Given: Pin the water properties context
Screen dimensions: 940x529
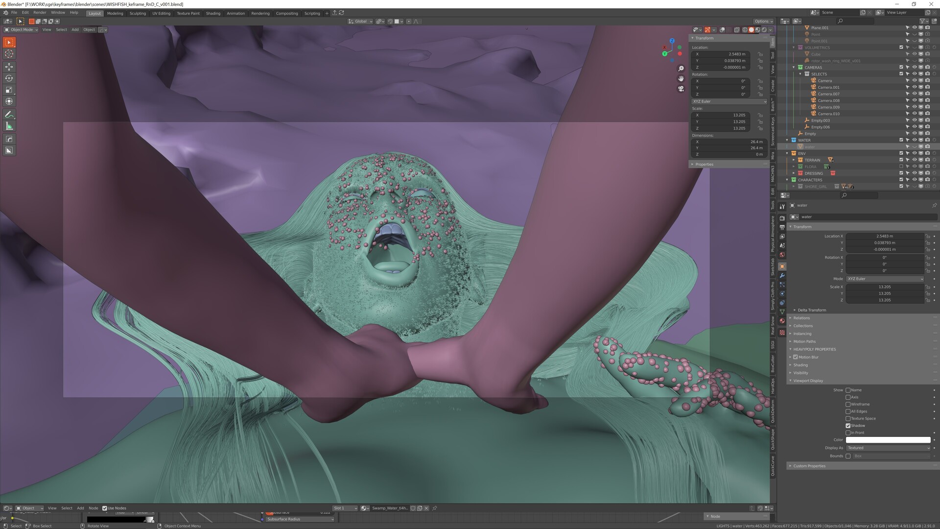Looking at the screenshot, I should pos(934,205).
